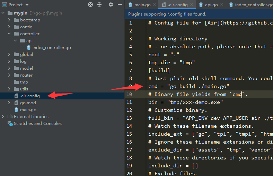This screenshot has height=176, width=273.
Task: Click the '# Working directory' comment line
Action: pyautogui.click(x=178, y=39)
